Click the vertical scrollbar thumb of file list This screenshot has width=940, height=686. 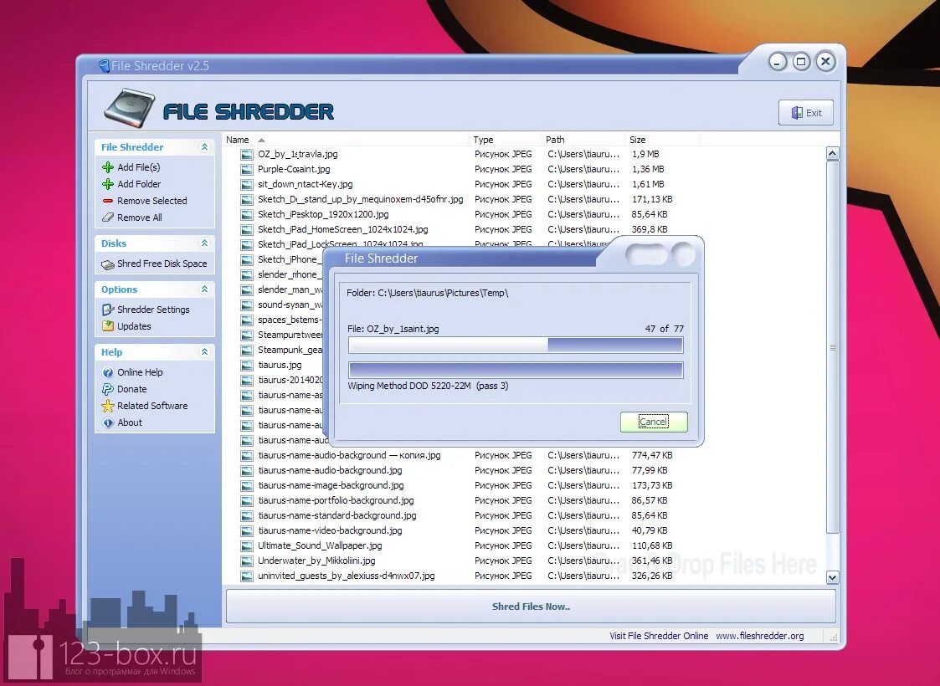[832, 347]
